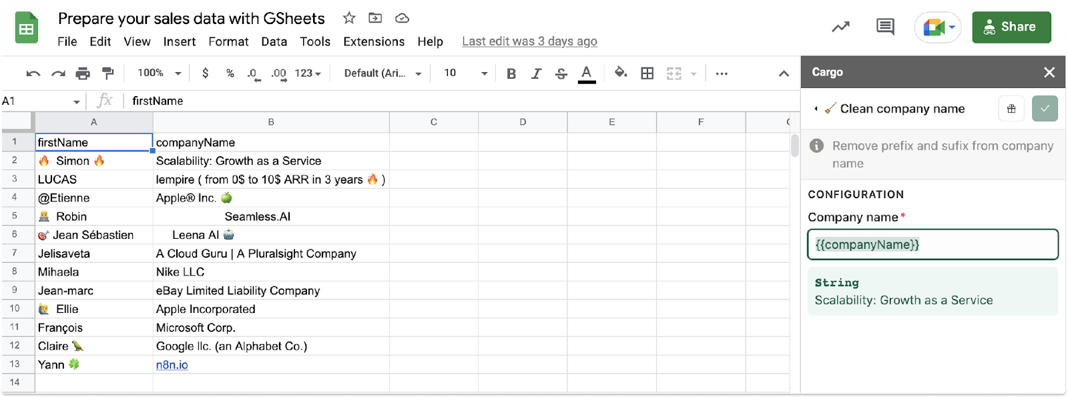Hide the menus with the chevron
Screen dimensions: 1068x397
tap(784, 73)
